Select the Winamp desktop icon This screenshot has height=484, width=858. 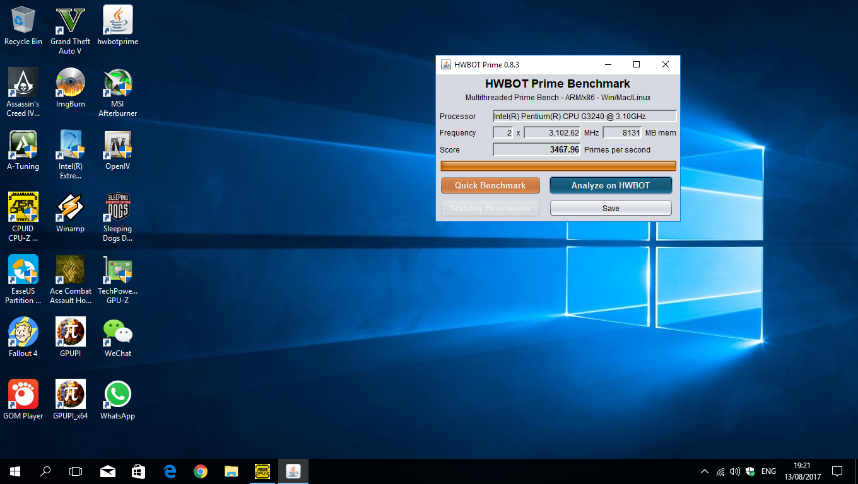coord(70,213)
